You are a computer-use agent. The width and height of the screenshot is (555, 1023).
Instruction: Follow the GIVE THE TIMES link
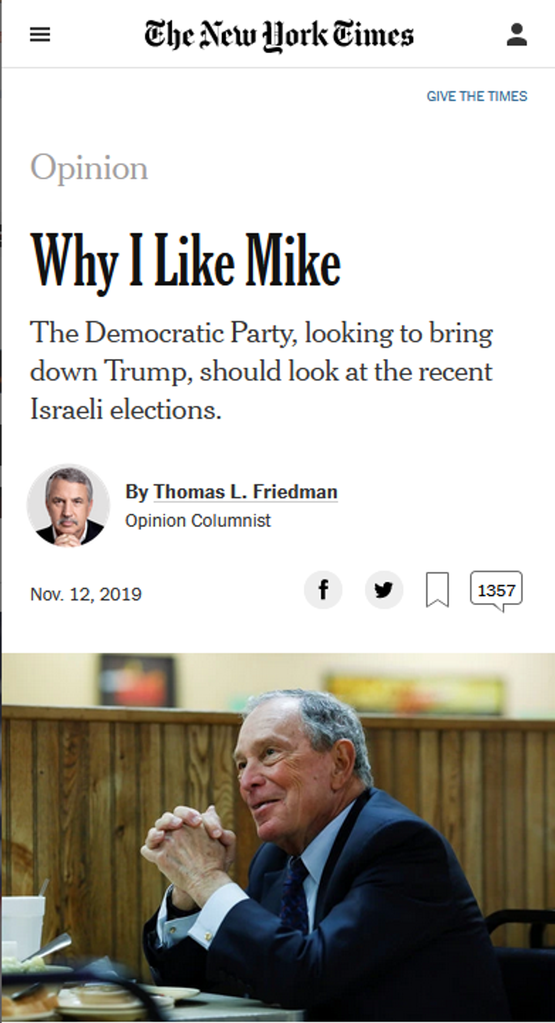(477, 96)
